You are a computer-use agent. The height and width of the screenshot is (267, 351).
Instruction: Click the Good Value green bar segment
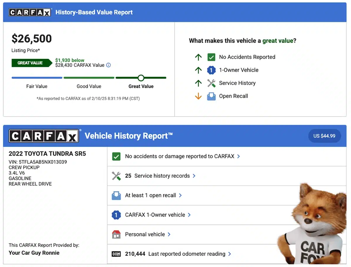pos(89,78)
